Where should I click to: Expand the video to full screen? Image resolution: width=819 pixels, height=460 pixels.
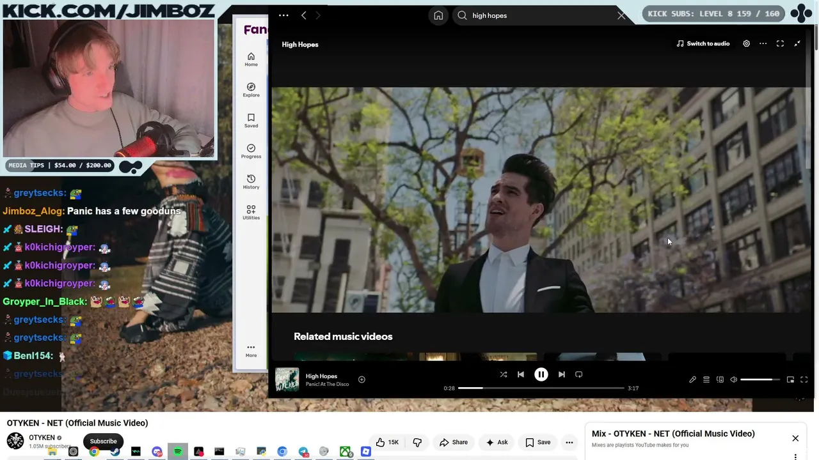pos(780,43)
